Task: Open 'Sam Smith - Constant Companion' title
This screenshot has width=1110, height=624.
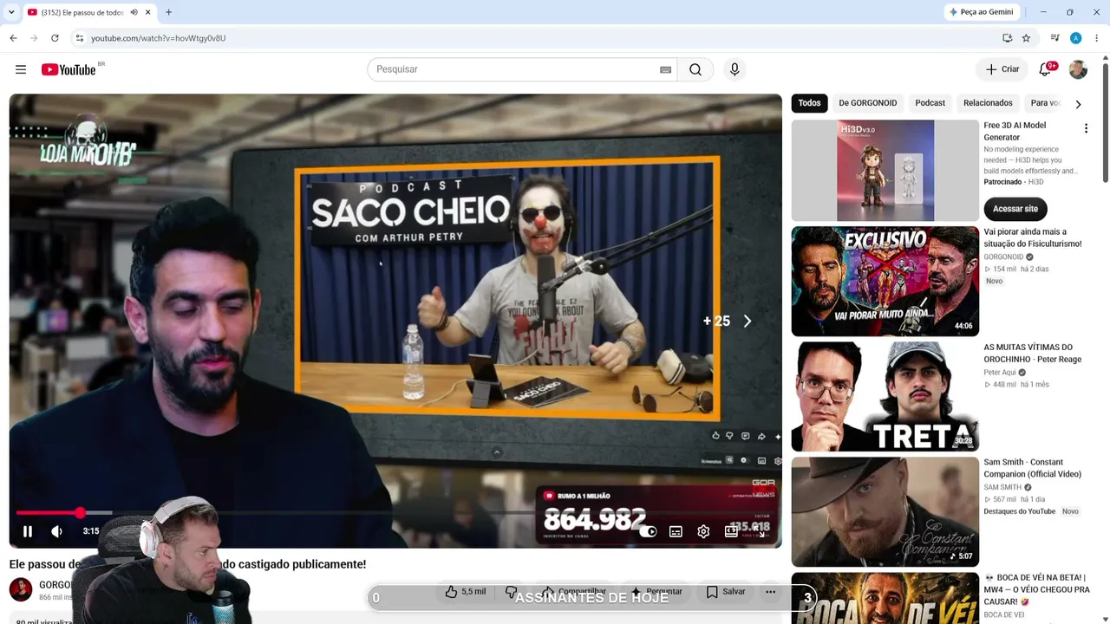Action: [1032, 469]
